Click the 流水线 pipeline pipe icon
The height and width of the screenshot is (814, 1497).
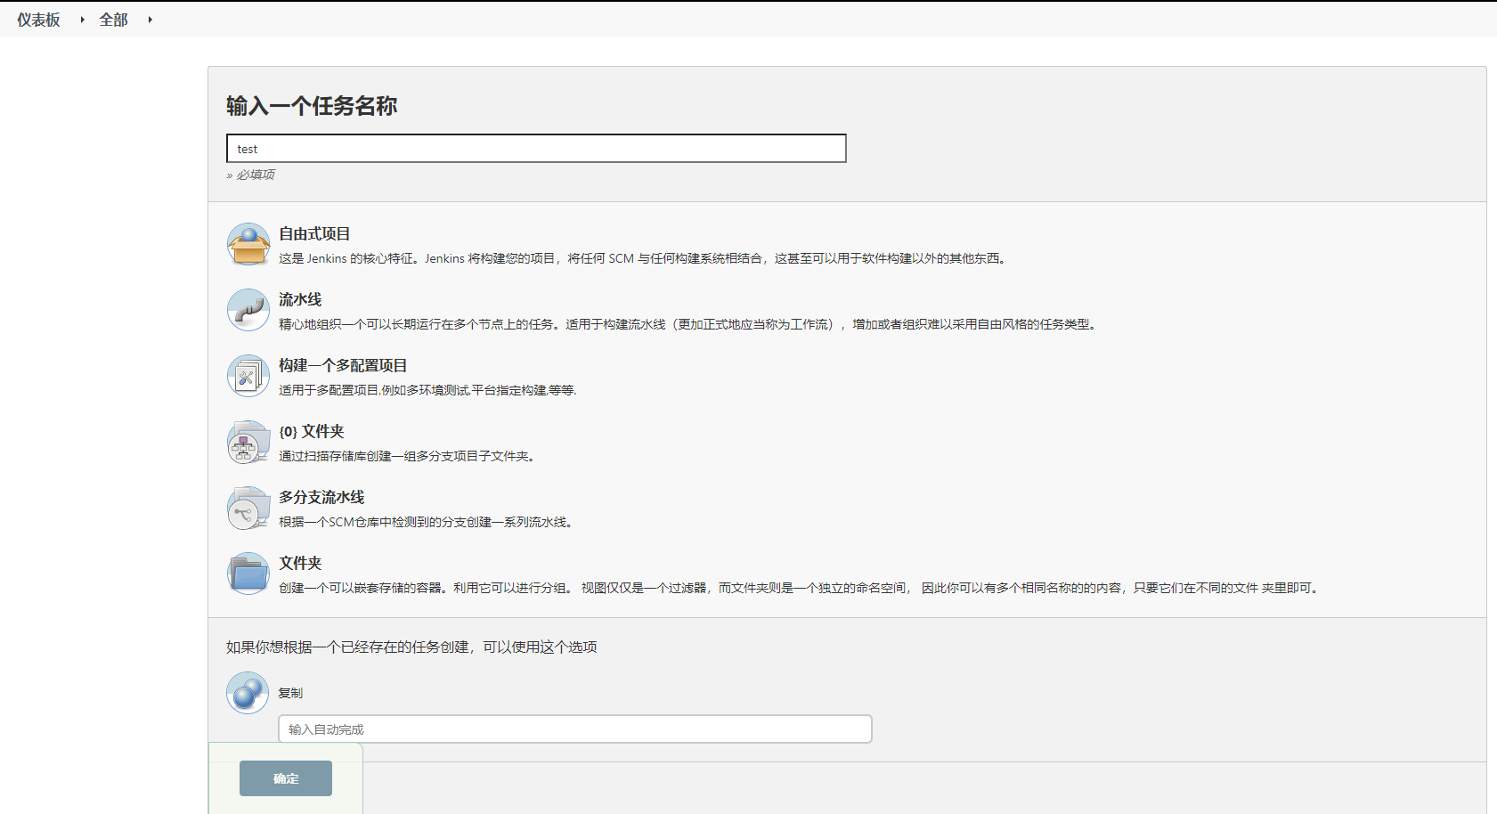coord(248,310)
